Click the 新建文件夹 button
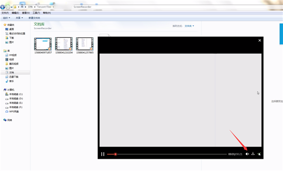This screenshot has width=283, height=171. 34,18
